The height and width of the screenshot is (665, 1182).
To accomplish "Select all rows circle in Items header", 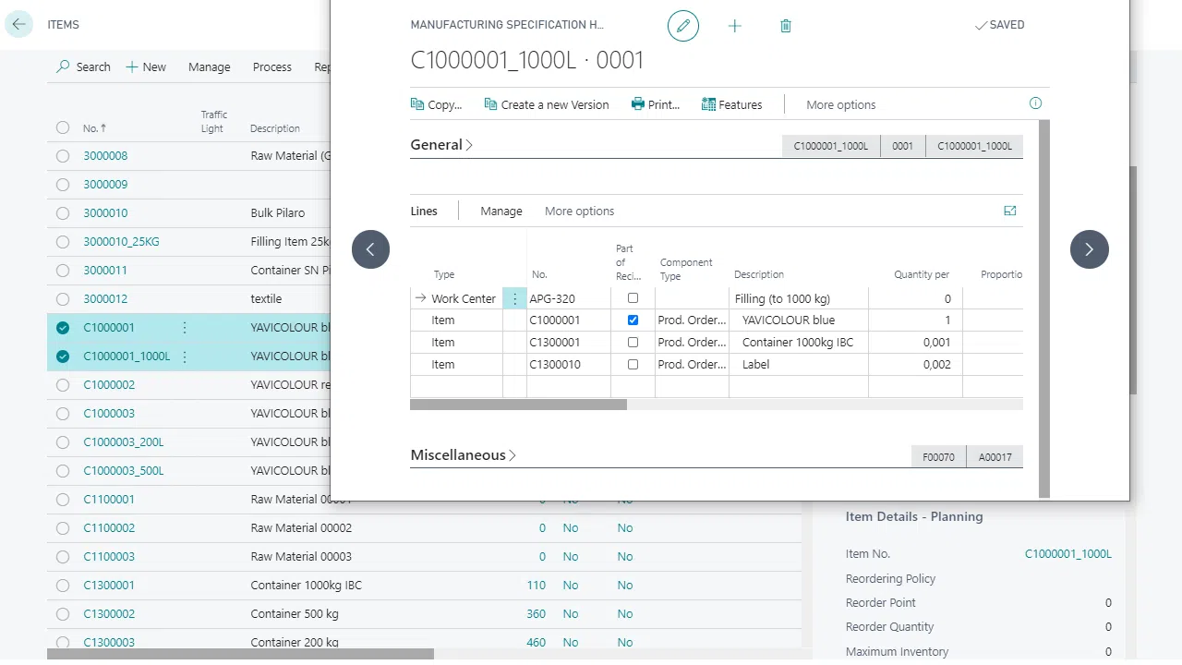I will (63, 127).
